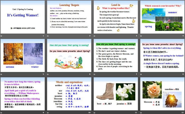Click the animation star icon under slide 11
Image resolution: width=185 pixels, height=114 pixels.
[x=95, y=113]
